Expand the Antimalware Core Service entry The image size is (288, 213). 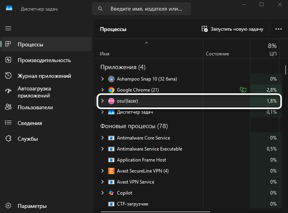(103, 138)
